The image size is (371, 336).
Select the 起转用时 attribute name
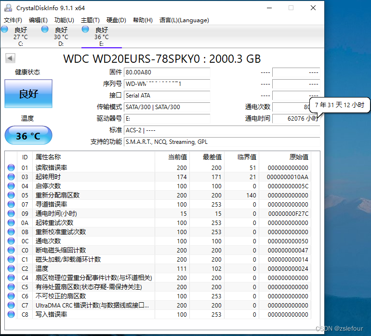[48, 177]
